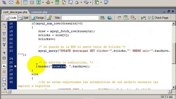
Task: Click the Live Data view icon
Action: [x=49, y=18]
